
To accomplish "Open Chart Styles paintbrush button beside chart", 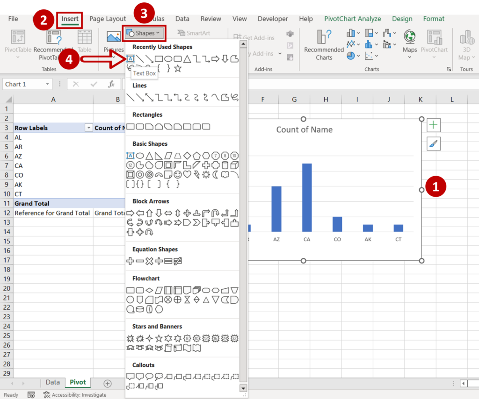I will point(434,144).
